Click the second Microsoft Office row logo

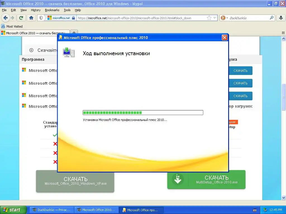tap(24, 82)
